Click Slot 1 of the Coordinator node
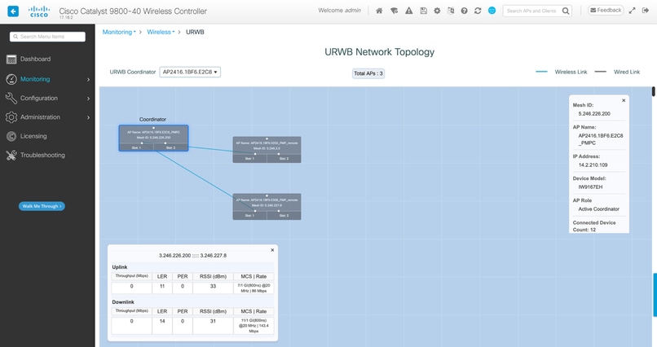This screenshot has width=657, height=347. pos(136,147)
